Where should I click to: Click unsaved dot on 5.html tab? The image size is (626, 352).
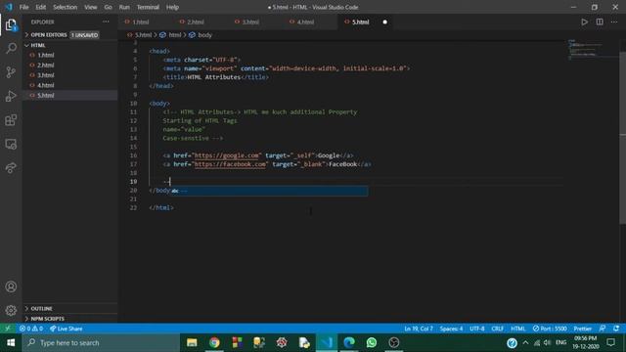click(x=384, y=22)
